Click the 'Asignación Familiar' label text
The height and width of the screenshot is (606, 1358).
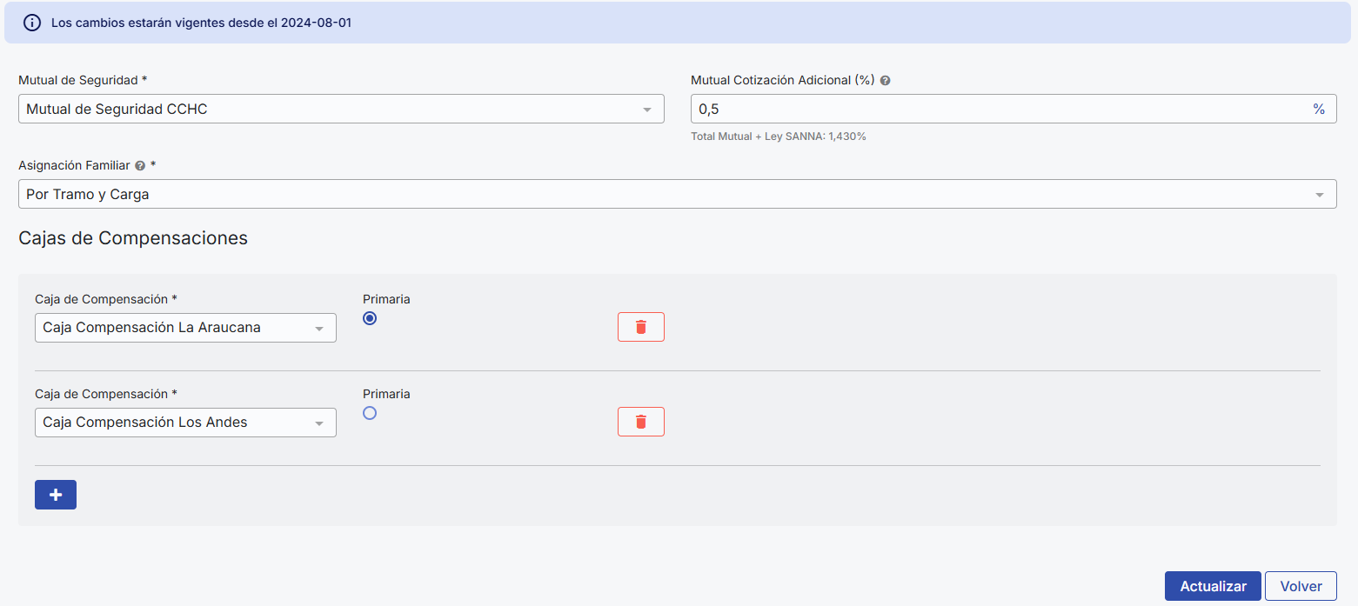[74, 165]
